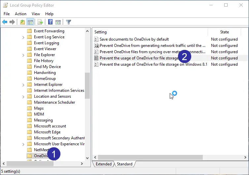
Task: Click the OneDrive folder icon
Action: tap(29, 156)
